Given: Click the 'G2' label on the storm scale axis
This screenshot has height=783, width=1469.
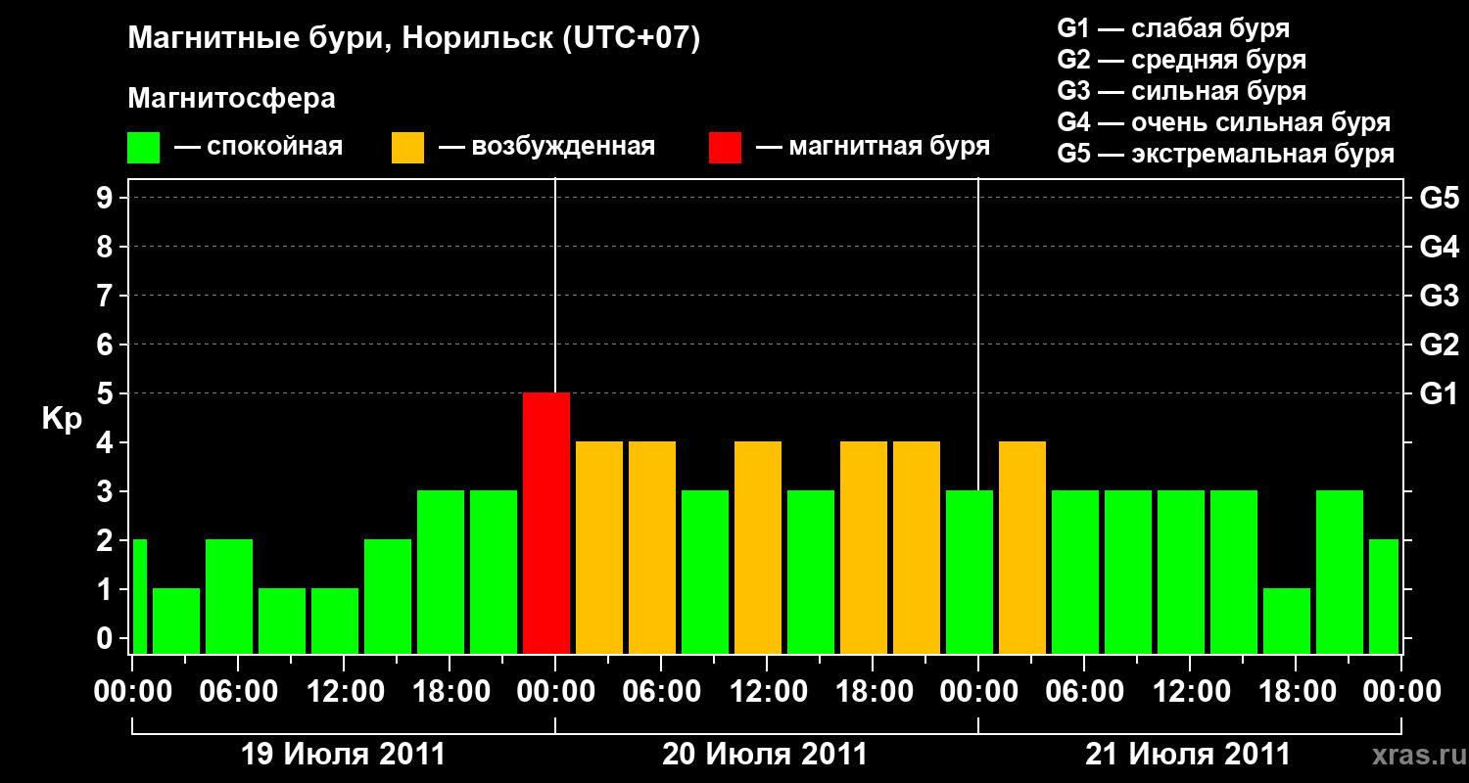Looking at the screenshot, I should (1439, 345).
